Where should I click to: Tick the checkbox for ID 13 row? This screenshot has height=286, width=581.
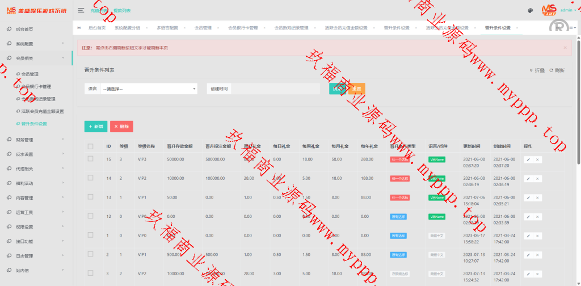click(x=90, y=197)
